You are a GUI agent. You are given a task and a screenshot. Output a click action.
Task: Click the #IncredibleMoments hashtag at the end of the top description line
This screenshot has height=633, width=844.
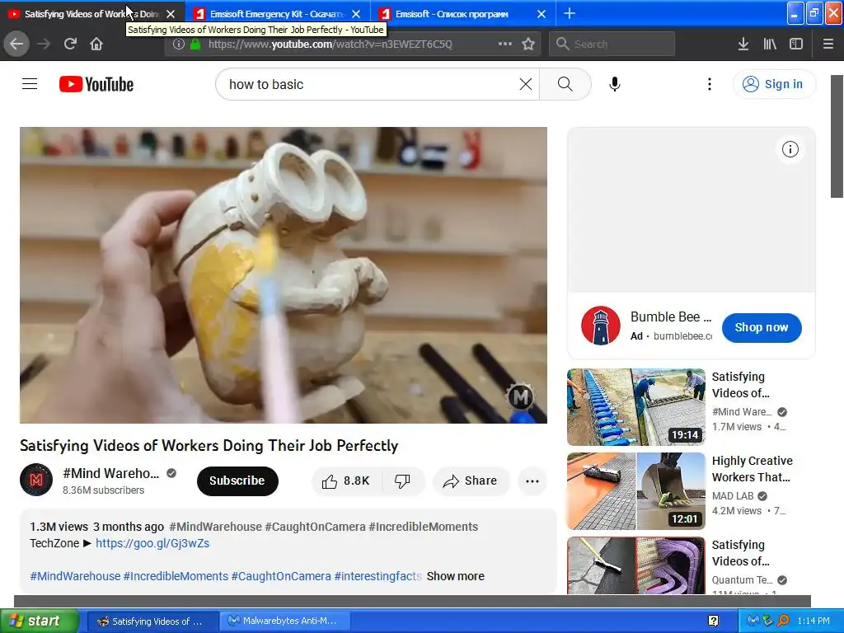tap(423, 527)
